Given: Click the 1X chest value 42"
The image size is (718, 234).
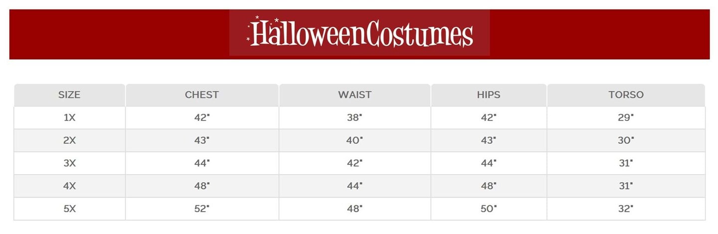Looking at the screenshot, I should pyautogui.click(x=202, y=117).
